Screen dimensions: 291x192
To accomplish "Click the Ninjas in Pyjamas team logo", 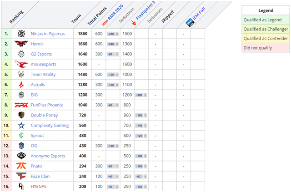I will (21, 34).
